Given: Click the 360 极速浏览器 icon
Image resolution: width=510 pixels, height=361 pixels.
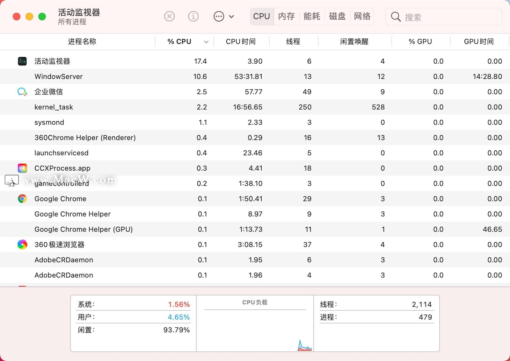Looking at the screenshot, I should pyautogui.click(x=22, y=244).
